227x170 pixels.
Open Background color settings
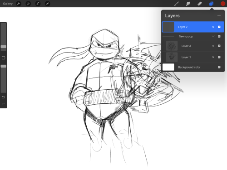[193, 67]
